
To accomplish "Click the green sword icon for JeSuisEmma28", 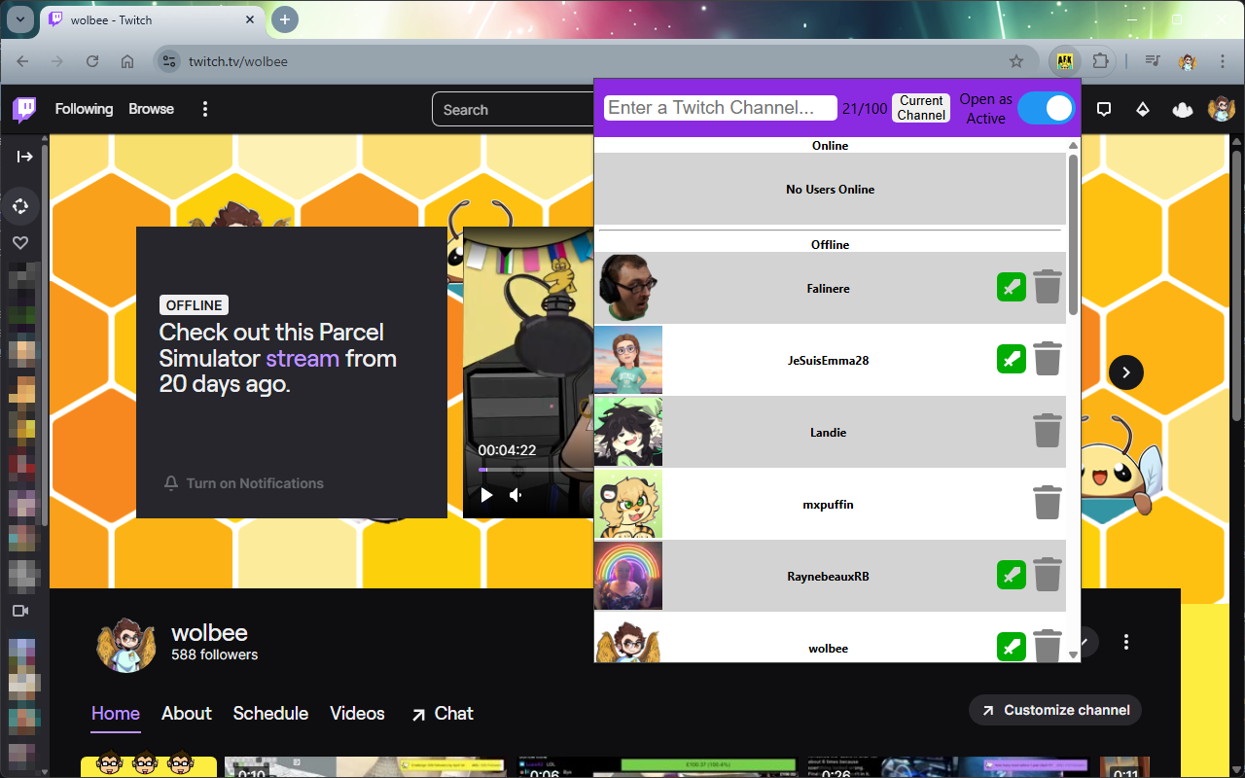I will coord(1012,359).
